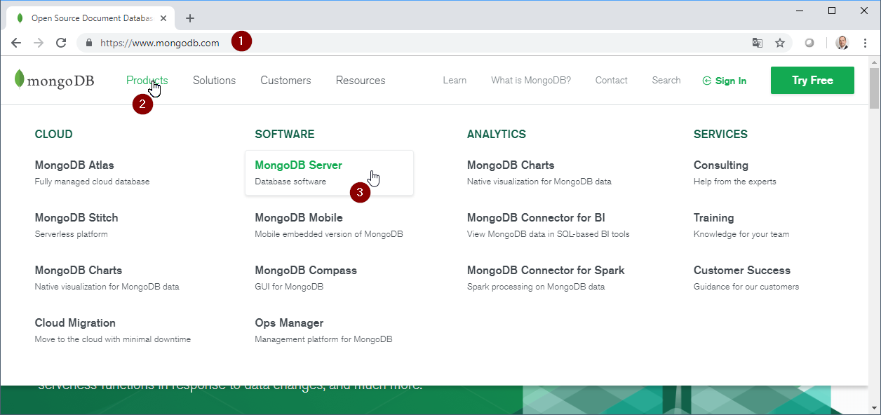Click the translate page icon in address bar
Screen dimensions: 881x415
(758, 43)
